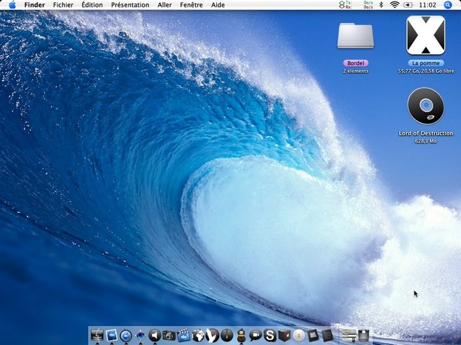
Task: Click the 11:02 clock in menu bar
Action: click(x=427, y=5)
